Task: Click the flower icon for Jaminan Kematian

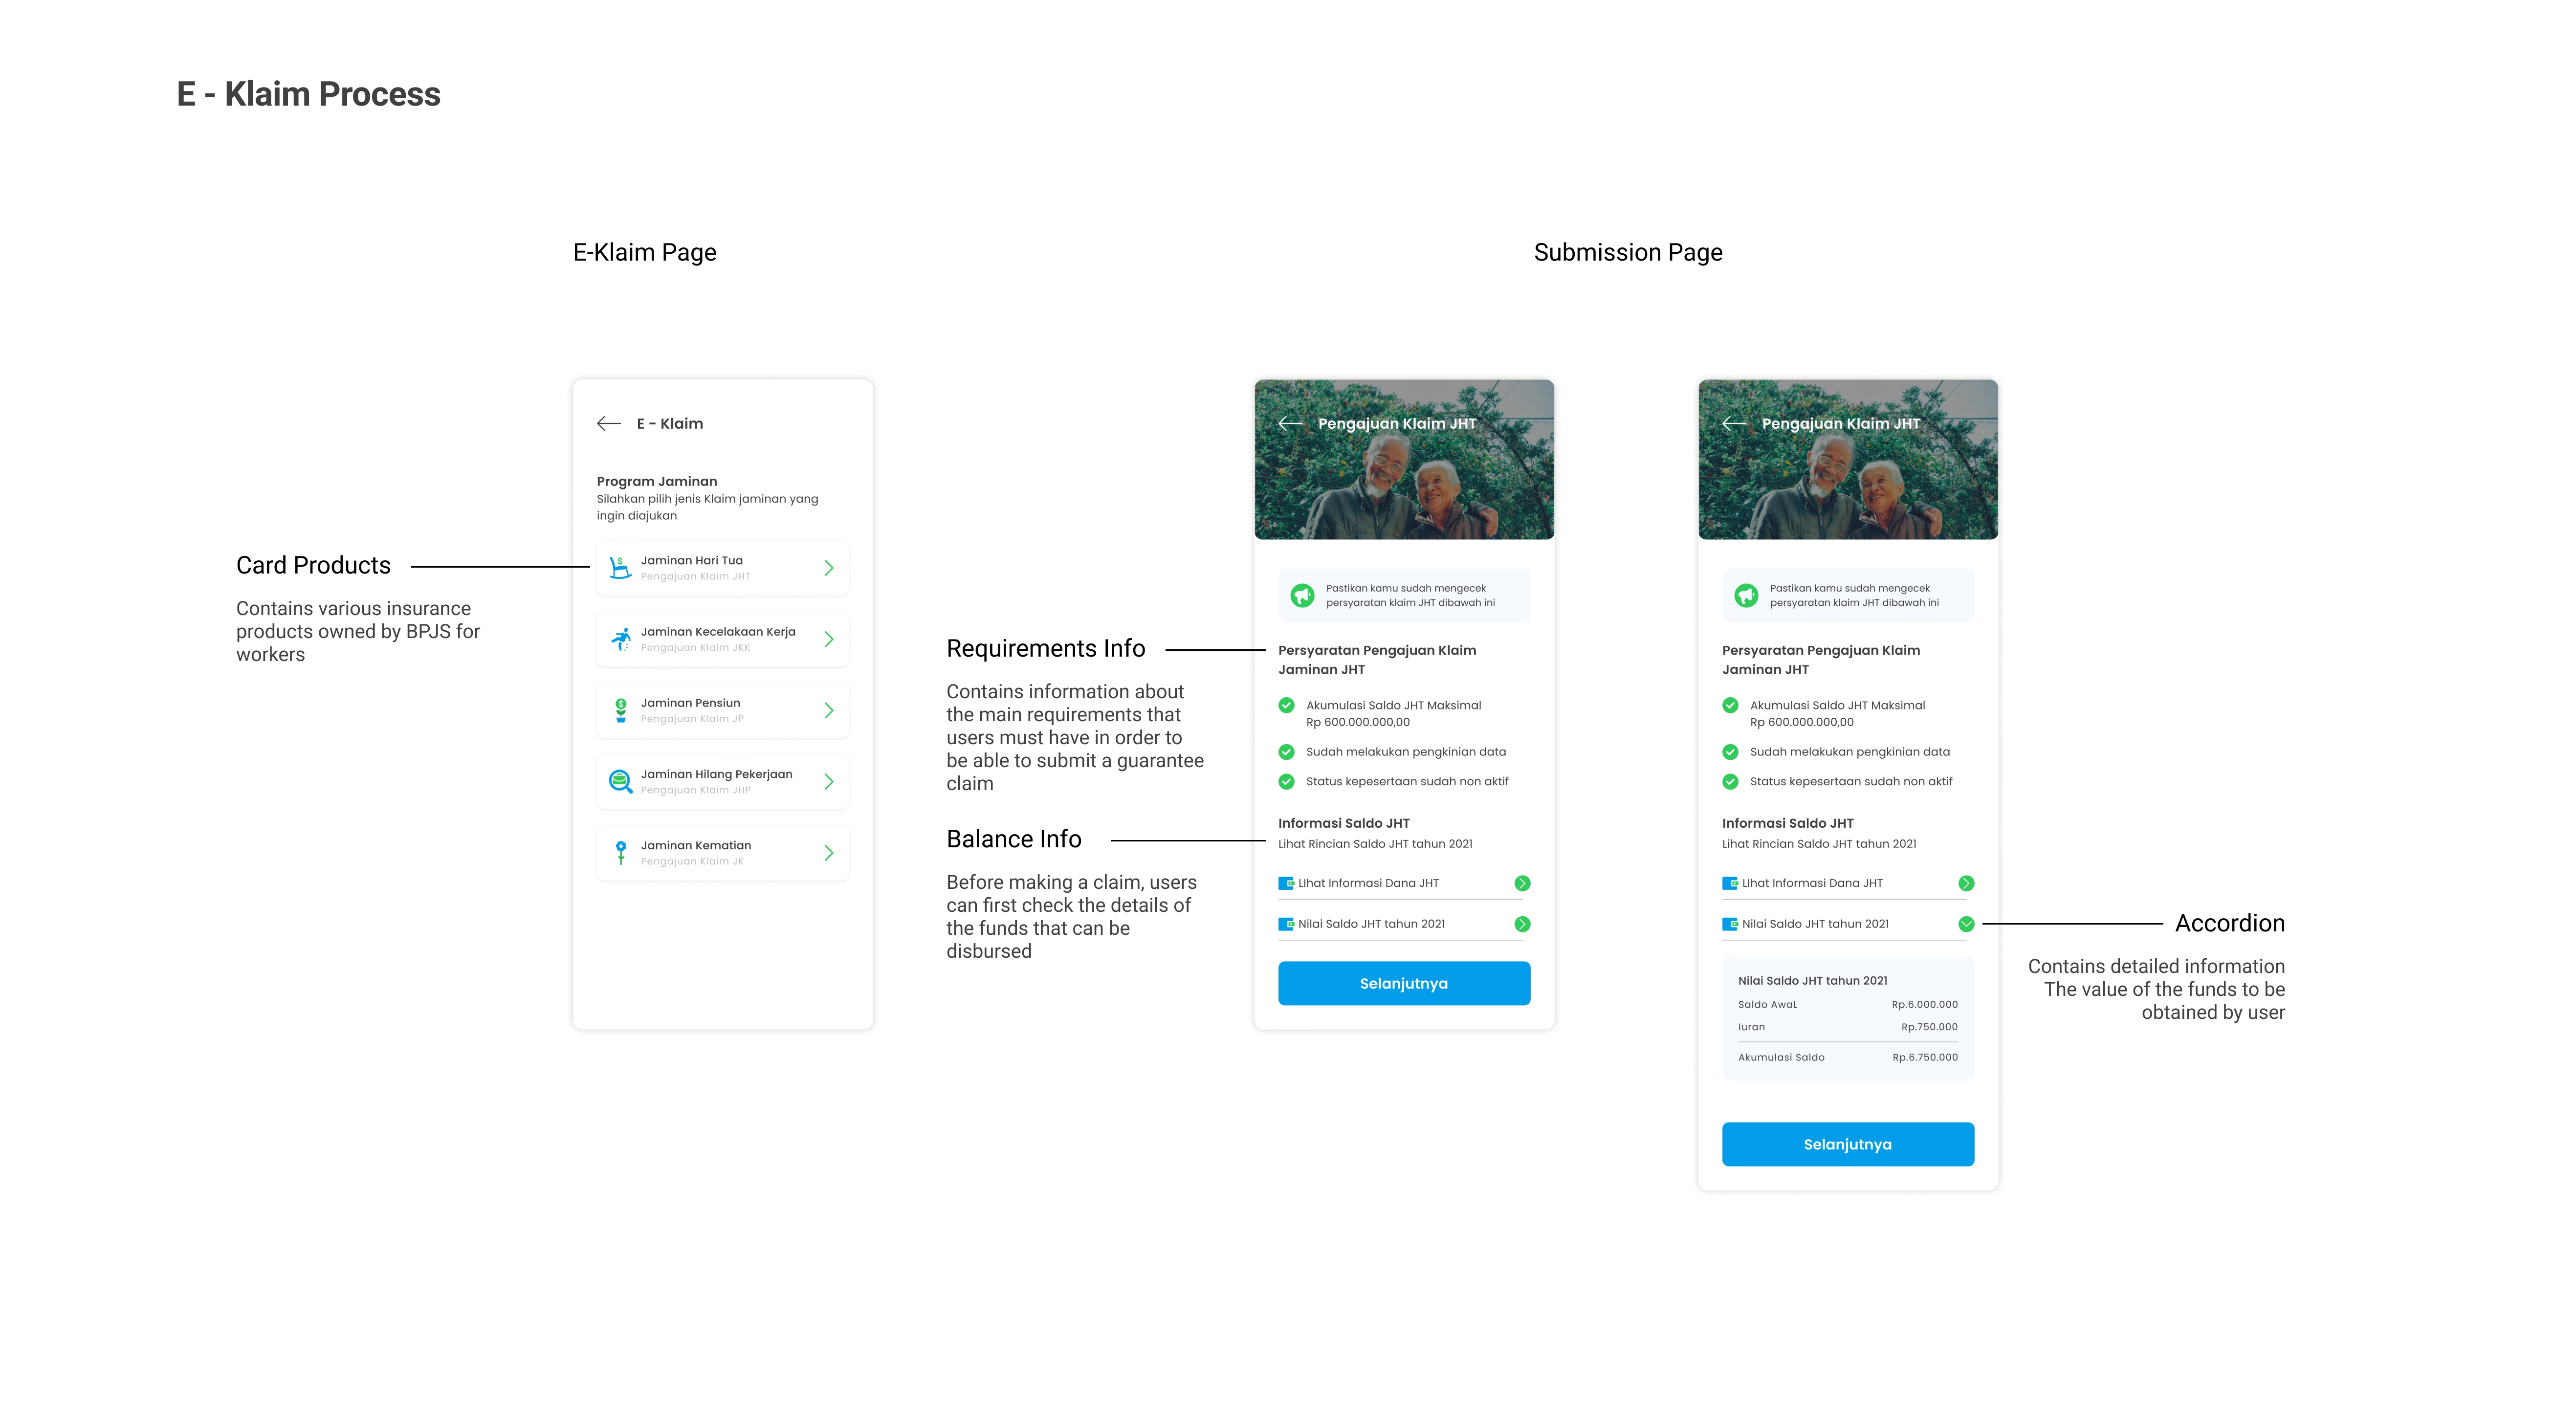Action: pos(621,853)
